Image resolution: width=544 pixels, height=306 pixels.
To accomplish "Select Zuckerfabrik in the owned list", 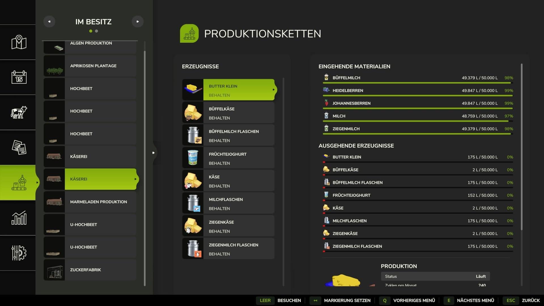I will coord(85,270).
